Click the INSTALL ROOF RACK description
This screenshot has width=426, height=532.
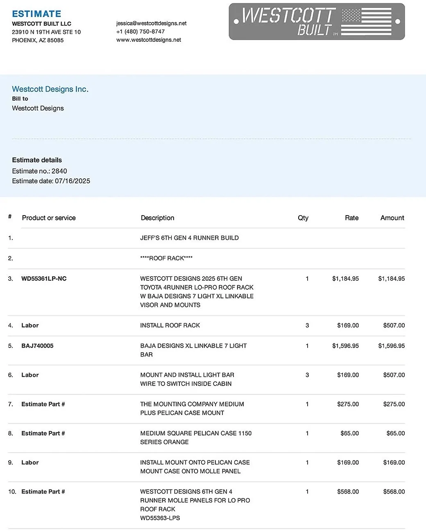[170, 325]
